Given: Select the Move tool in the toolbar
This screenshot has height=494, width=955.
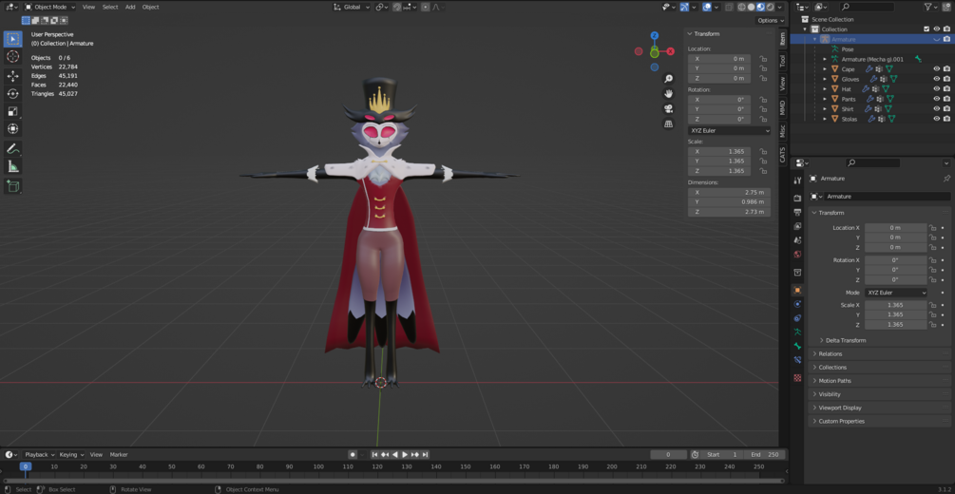Looking at the screenshot, I should pyautogui.click(x=12, y=75).
